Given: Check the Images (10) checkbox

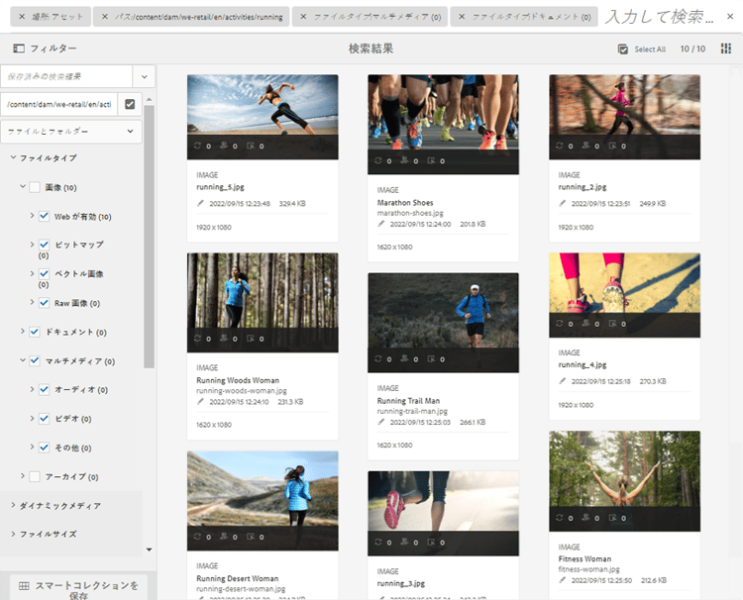Looking at the screenshot, I should point(35,187).
